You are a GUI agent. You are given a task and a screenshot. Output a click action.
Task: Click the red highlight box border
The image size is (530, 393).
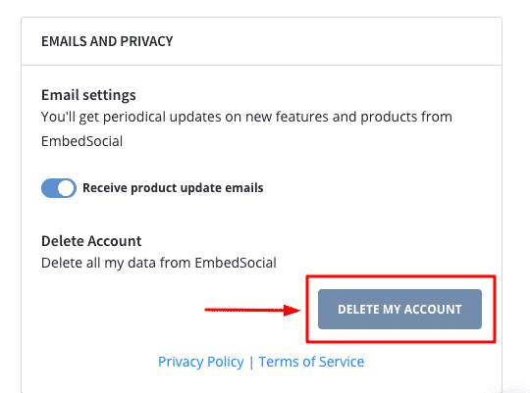pyautogui.click(x=400, y=276)
